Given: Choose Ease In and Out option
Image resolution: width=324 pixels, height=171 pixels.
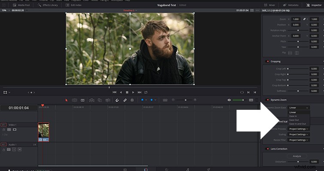Looking at the screenshot, I should tap(297, 124).
